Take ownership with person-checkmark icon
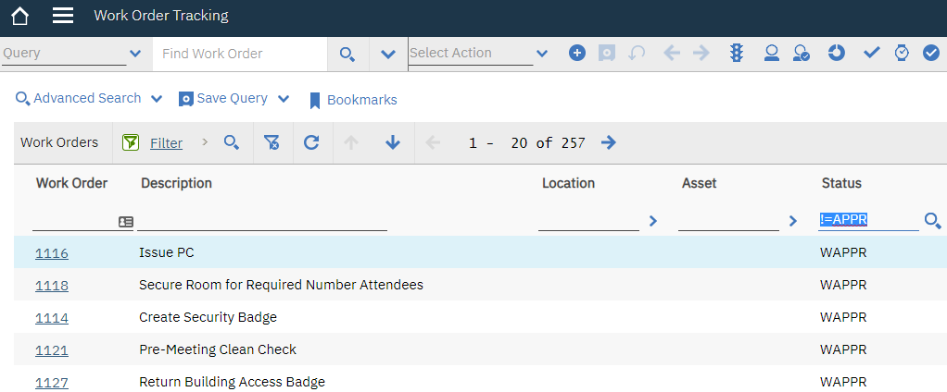Screen dimensions: 947x392 click(802, 53)
